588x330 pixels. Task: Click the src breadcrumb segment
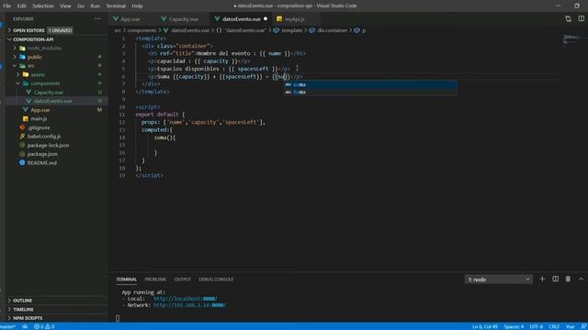(x=118, y=30)
